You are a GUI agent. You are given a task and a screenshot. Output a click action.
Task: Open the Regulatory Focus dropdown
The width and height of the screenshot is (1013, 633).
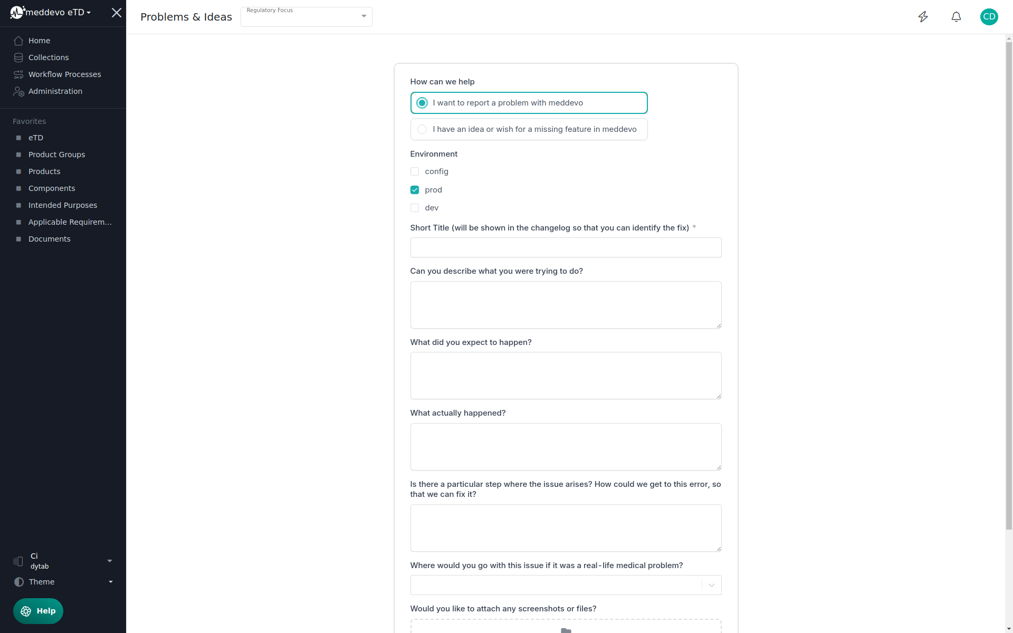click(307, 17)
